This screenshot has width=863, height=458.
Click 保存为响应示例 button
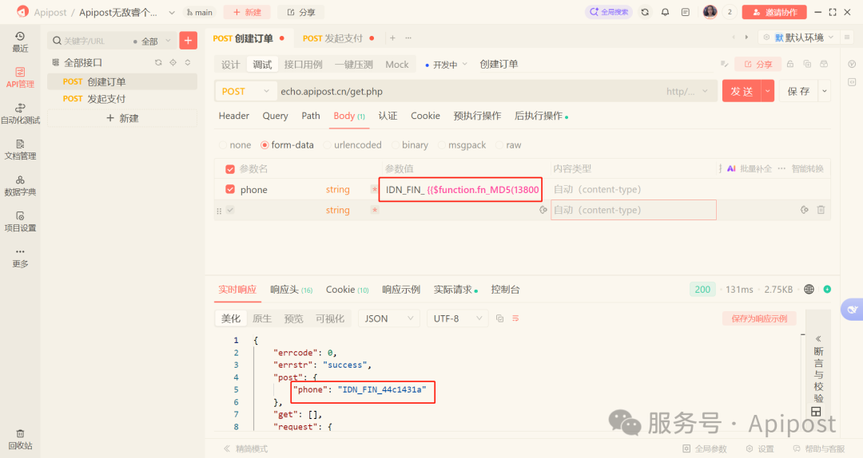coord(759,318)
